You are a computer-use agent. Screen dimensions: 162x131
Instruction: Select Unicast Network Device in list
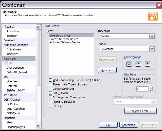[64, 39]
